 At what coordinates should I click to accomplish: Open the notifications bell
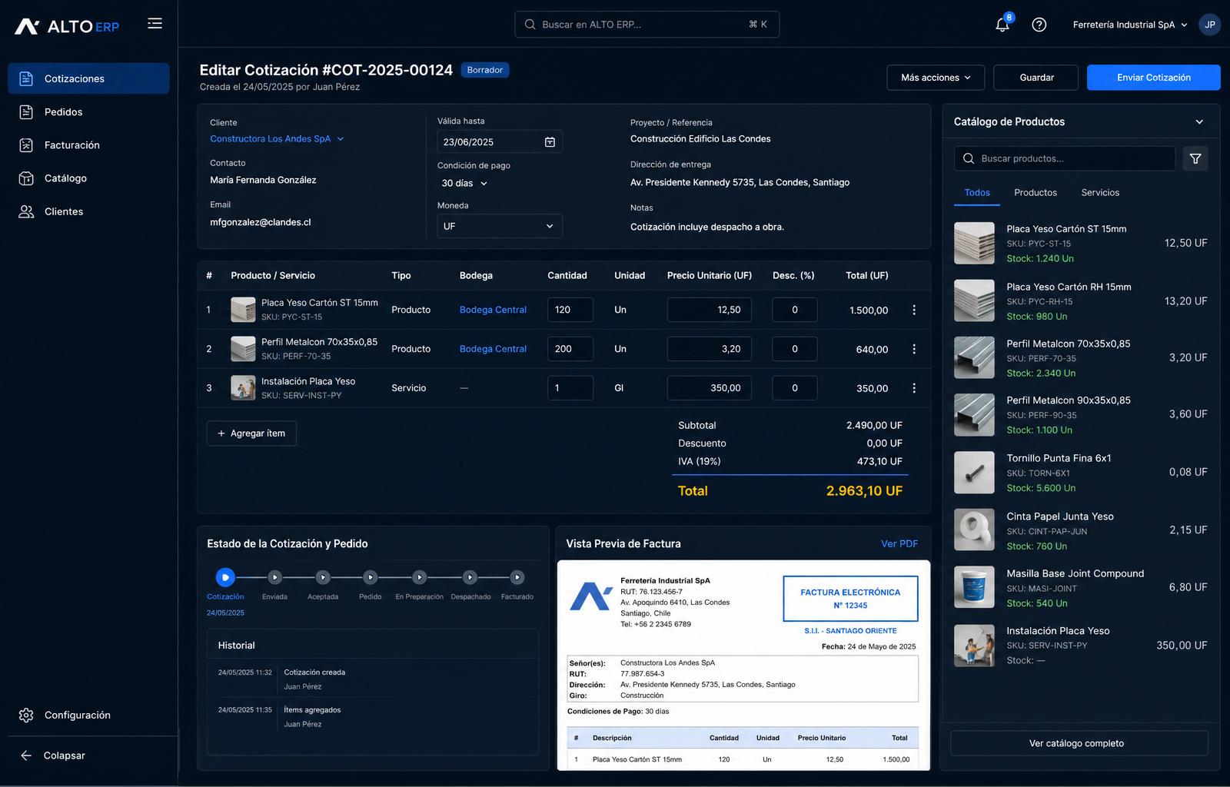pyautogui.click(x=1002, y=25)
